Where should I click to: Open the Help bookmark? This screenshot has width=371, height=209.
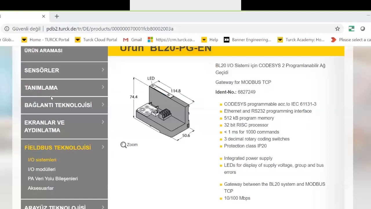coord(210,40)
